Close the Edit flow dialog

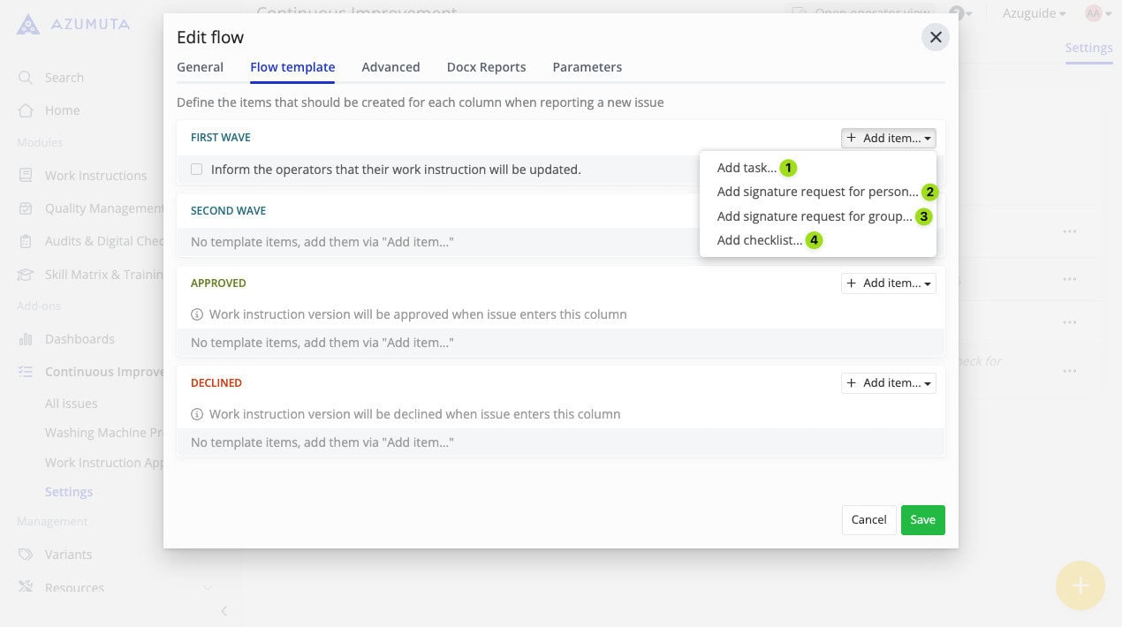[x=936, y=37]
